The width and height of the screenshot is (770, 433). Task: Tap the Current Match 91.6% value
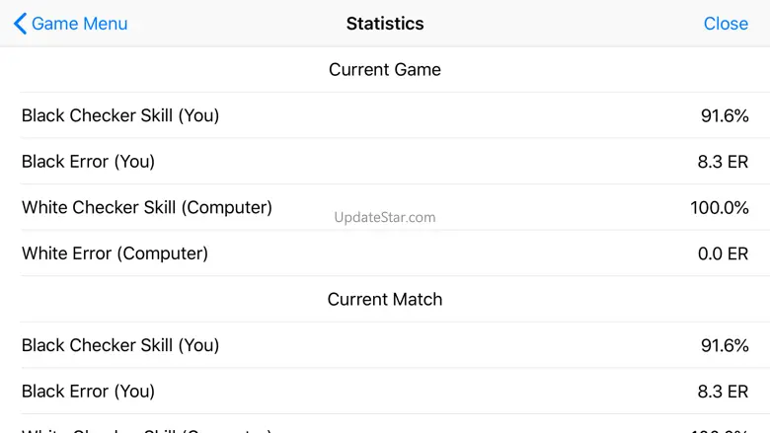[725, 345]
